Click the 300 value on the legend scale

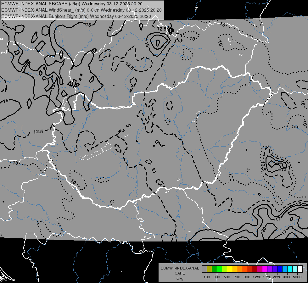click(x=217, y=277)
